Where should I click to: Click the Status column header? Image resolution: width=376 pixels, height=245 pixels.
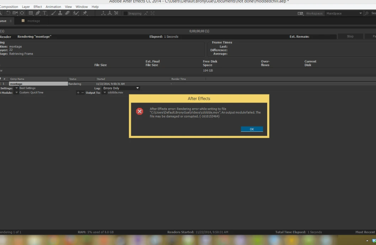click(73, 79)
